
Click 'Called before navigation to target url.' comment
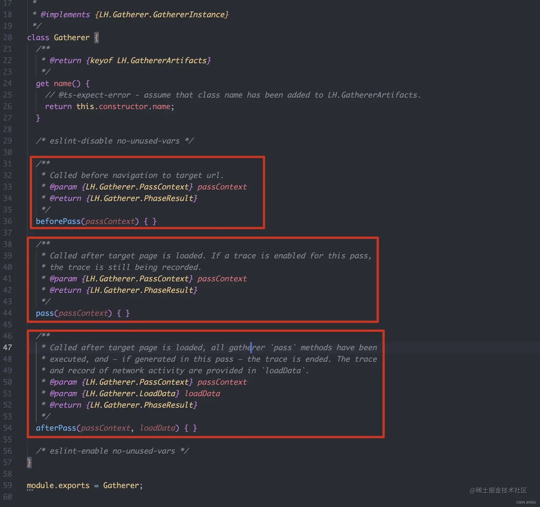(x=137, y=175)
